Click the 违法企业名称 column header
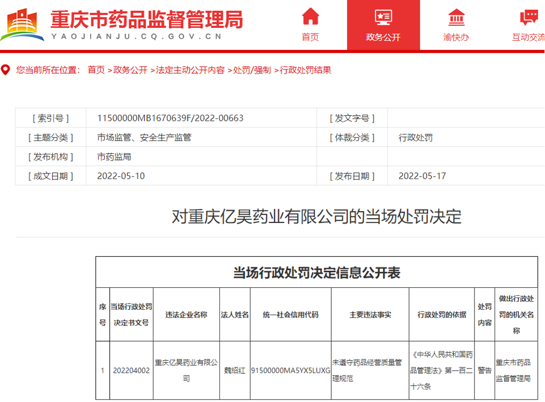Screen dimensions: 545x402 click(186, 315)
